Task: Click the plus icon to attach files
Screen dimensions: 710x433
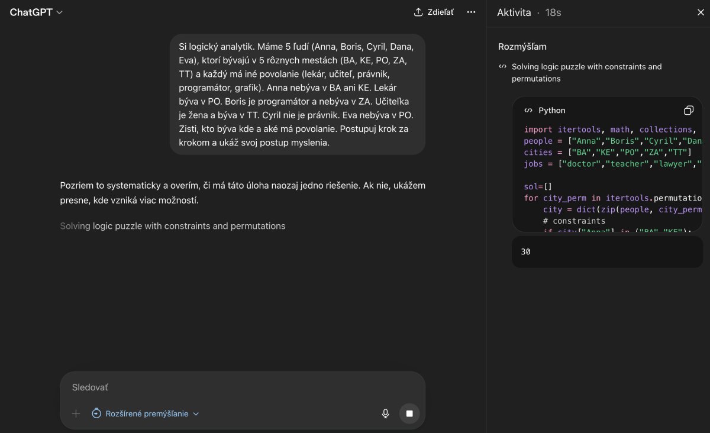Action: click(x=76, y=413)
